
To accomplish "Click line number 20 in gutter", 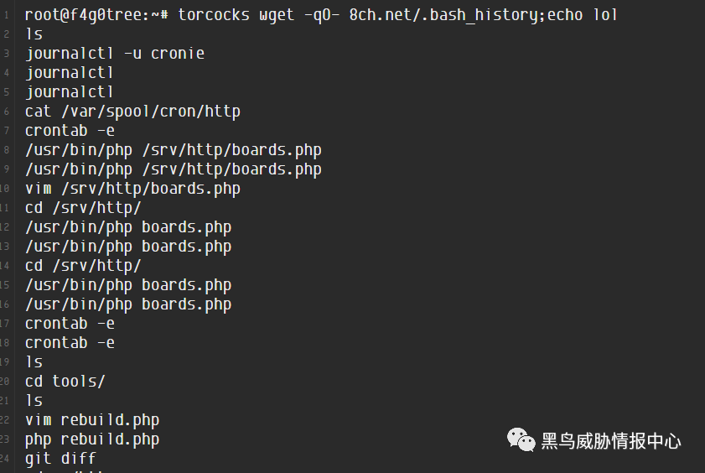I will [x=4, y=382].
